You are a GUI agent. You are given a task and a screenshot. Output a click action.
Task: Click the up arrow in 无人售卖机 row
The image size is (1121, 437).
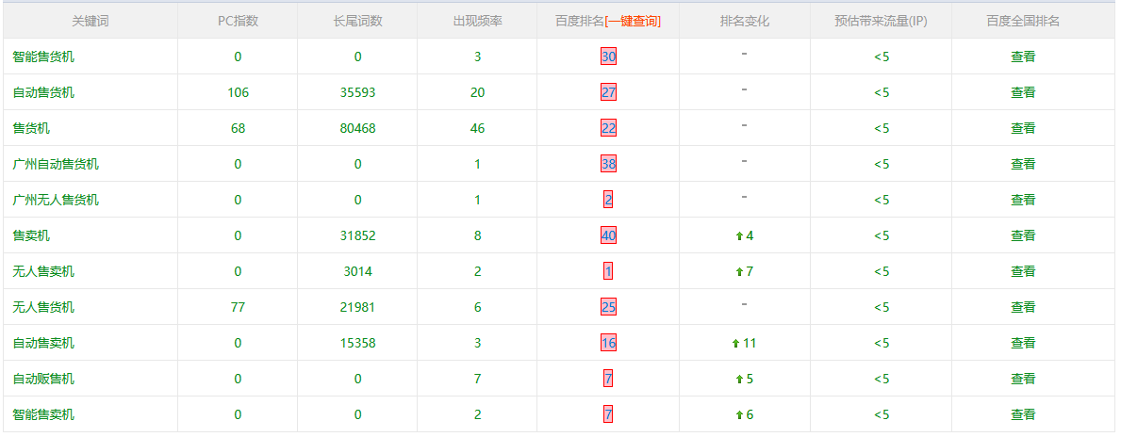coord(739,272)
